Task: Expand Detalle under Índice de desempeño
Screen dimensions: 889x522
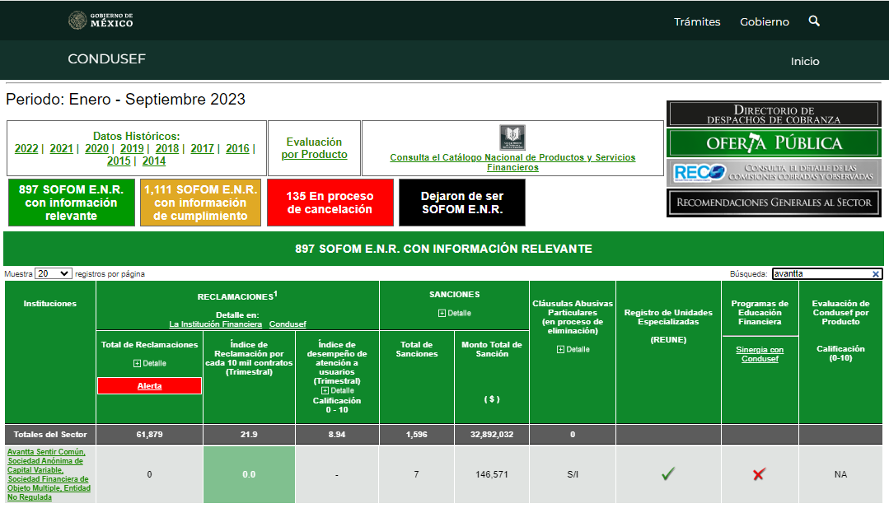Action: pyautogui.click(x=337, y=390)
